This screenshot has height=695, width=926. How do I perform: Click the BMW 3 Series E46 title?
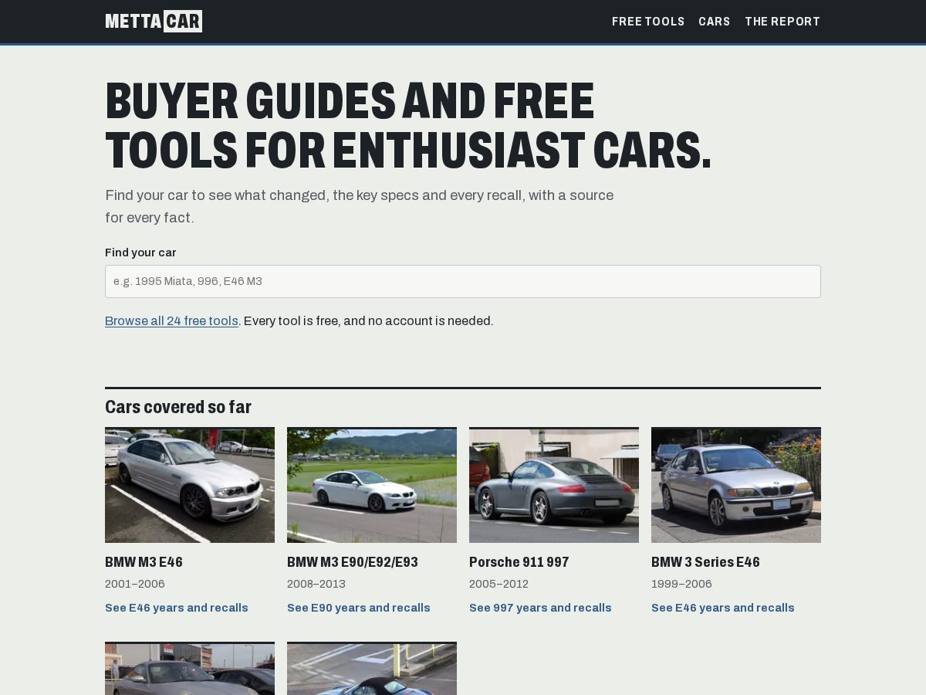(705, 562)
